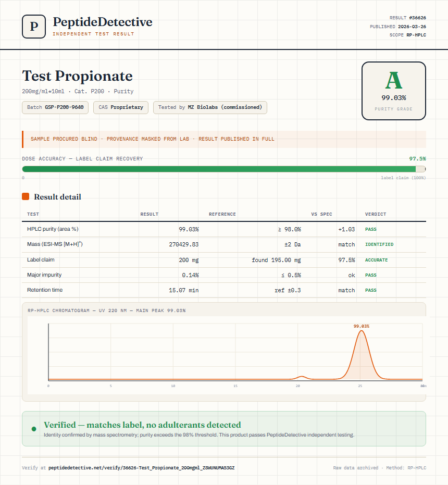Click the small impurity peak near 20 min
The image size is (448, 485).
(x=302, y=377)
